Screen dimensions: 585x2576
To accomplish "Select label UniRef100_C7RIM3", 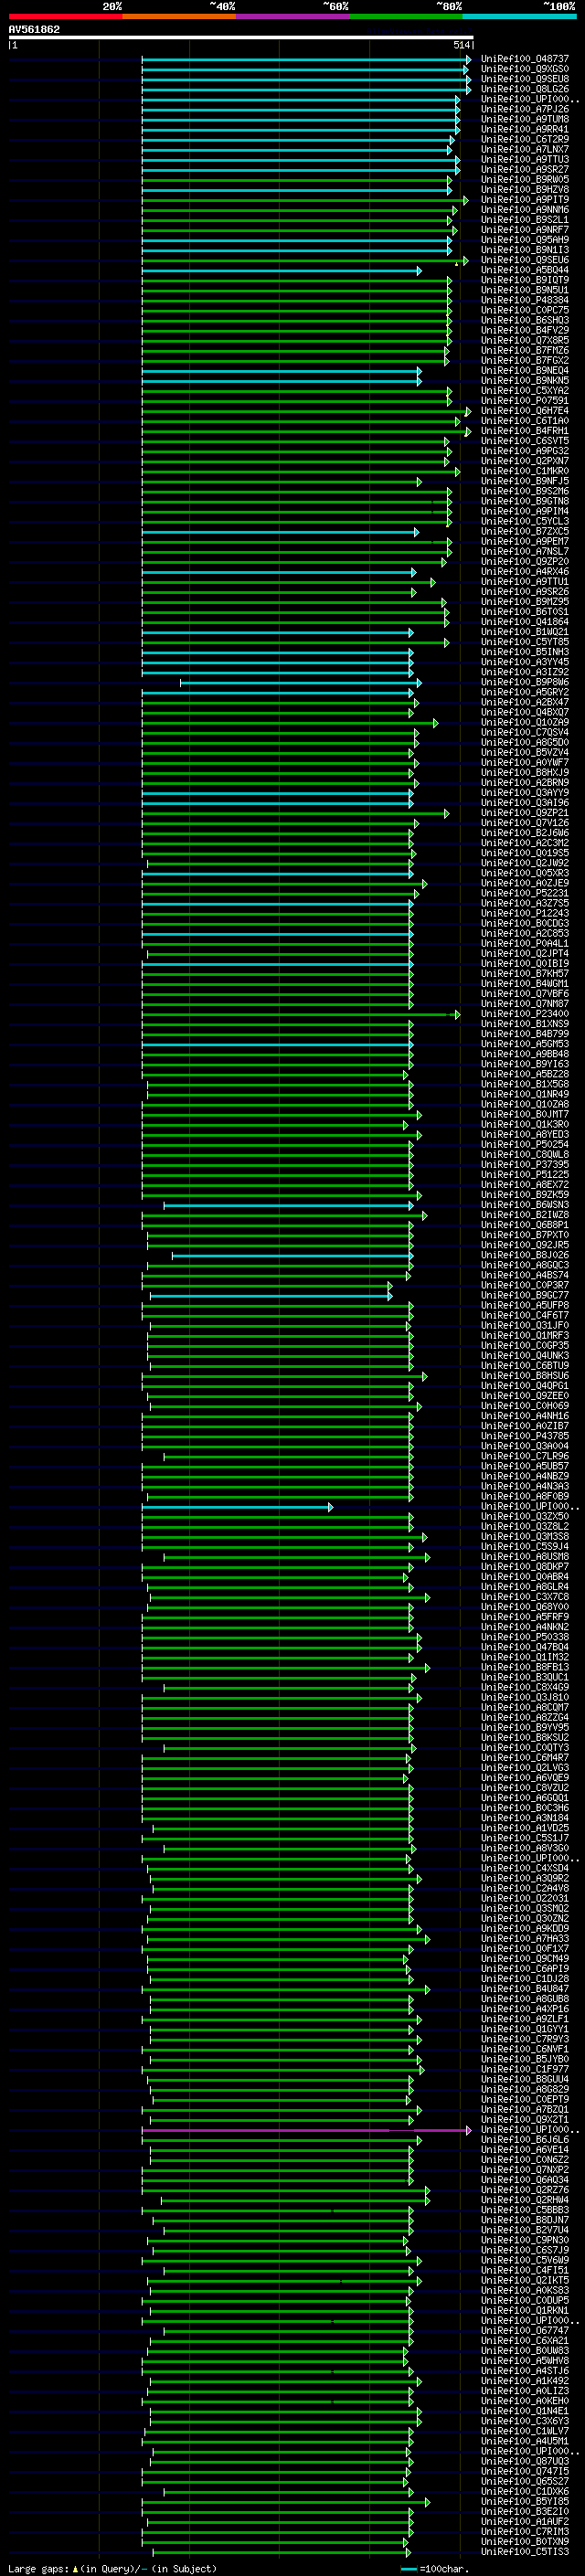I will [x=525, y=2531].
